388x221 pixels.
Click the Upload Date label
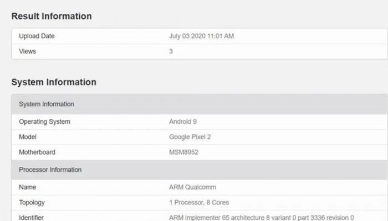pyautogui.click(x=37, y=36)
